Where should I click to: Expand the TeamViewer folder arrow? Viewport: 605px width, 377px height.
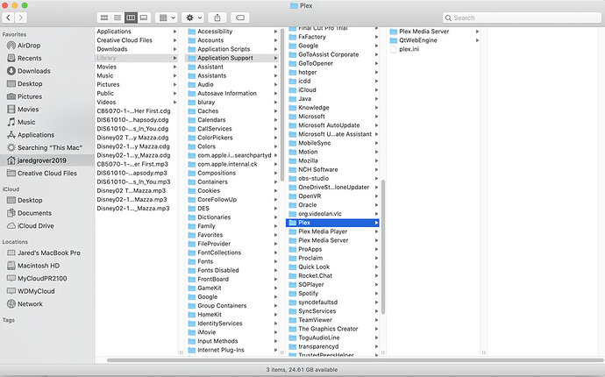376,320
